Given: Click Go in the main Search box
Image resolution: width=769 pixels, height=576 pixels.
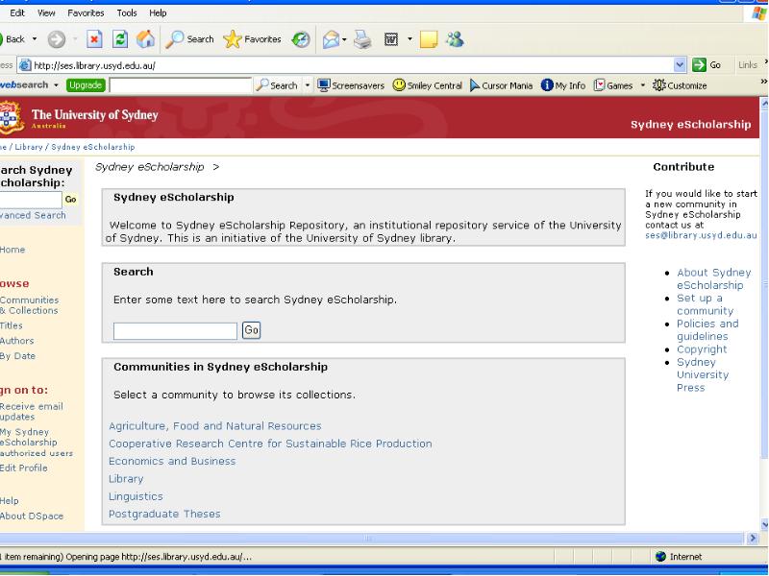Looking at the screenshot, I should point(251,330).
